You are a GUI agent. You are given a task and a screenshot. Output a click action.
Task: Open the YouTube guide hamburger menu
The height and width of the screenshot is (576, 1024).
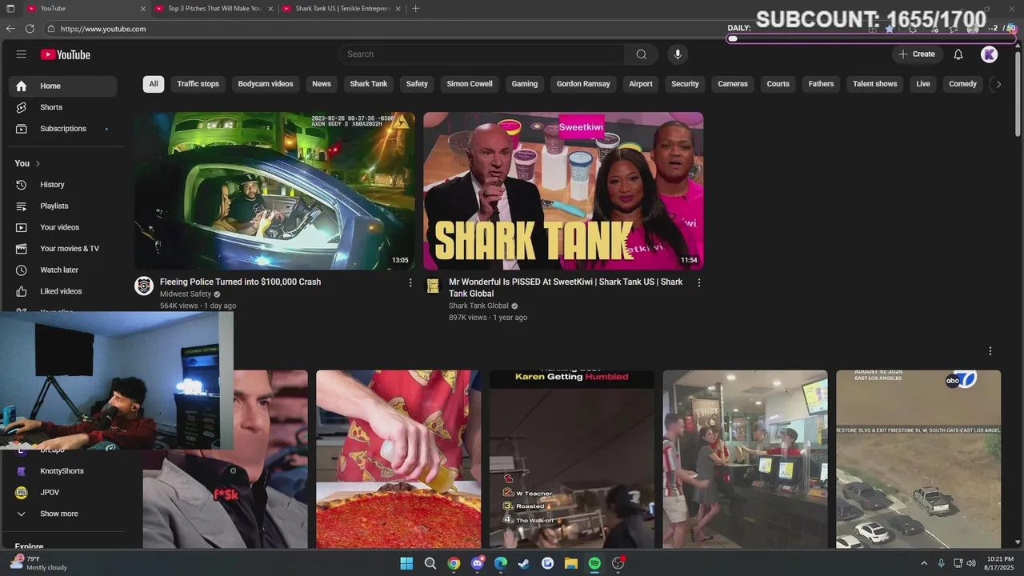click(22, 54)
